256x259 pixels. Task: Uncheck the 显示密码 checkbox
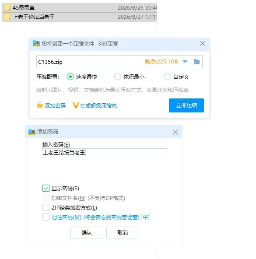pos(46,188)
